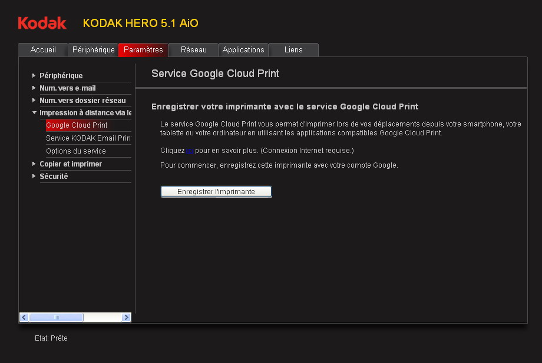Image resolution: width=542 pixels, height=363 pixels.
Task: Select Google Cloud Print in sidebar
Action: click(x=77, y=125)
